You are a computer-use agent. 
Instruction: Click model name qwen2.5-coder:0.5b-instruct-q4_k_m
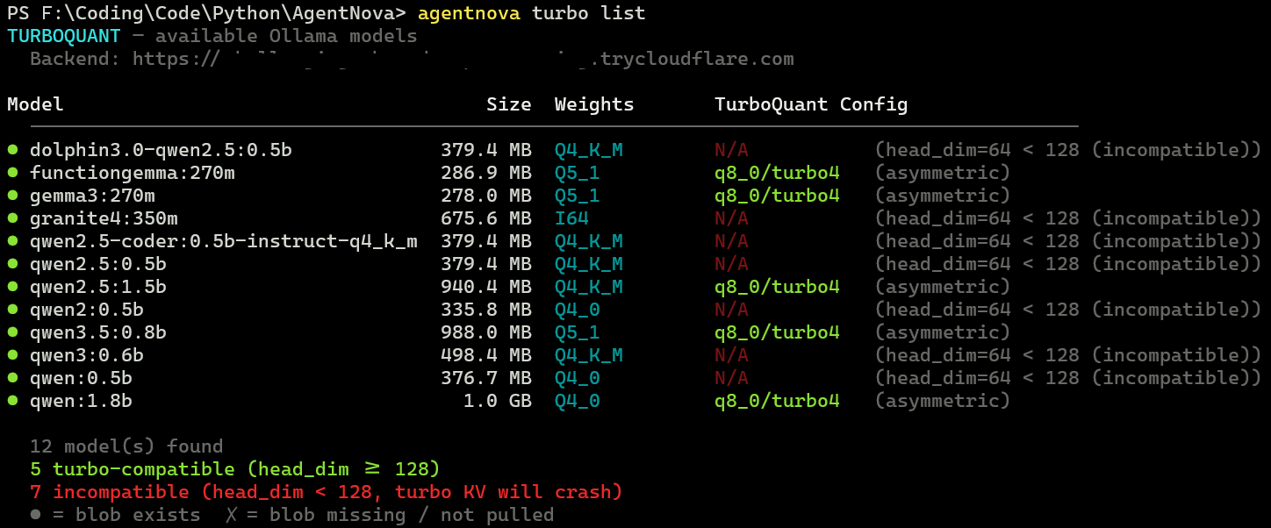[224, 241]
